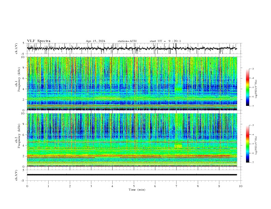This screenshot has height=209, width=271.
Task: Click the ch.2 'Frequency (kHz)' axis label
Action: click(19, 135)
